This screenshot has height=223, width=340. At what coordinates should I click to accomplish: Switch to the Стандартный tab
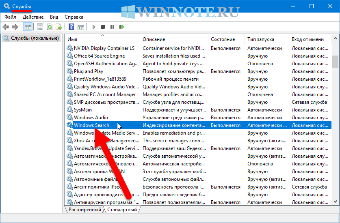[122, 210]
